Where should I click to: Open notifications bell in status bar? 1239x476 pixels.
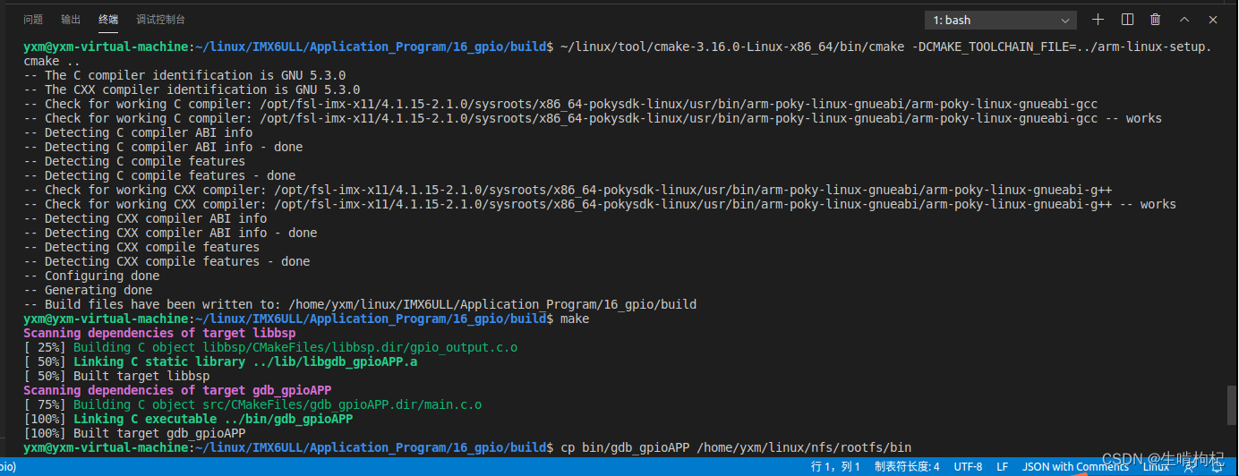point(1217,467)
